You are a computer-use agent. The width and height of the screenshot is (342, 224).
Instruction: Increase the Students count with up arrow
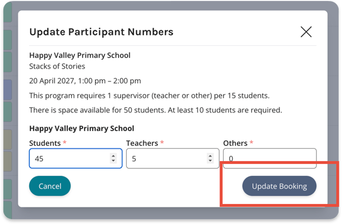[x=113, y=156]
